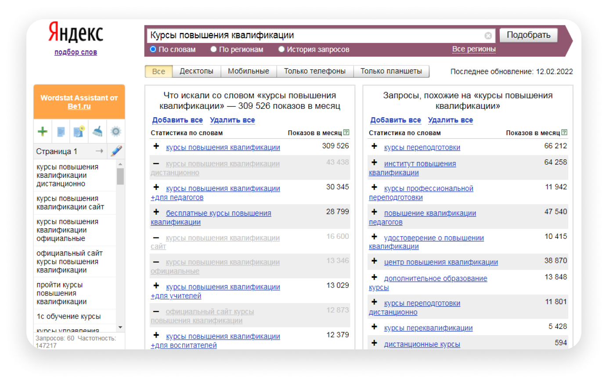Click the help icon in the 'Запросы, похожие' panel header
Screen dimensions: 606x381
(x=564, y=132)
